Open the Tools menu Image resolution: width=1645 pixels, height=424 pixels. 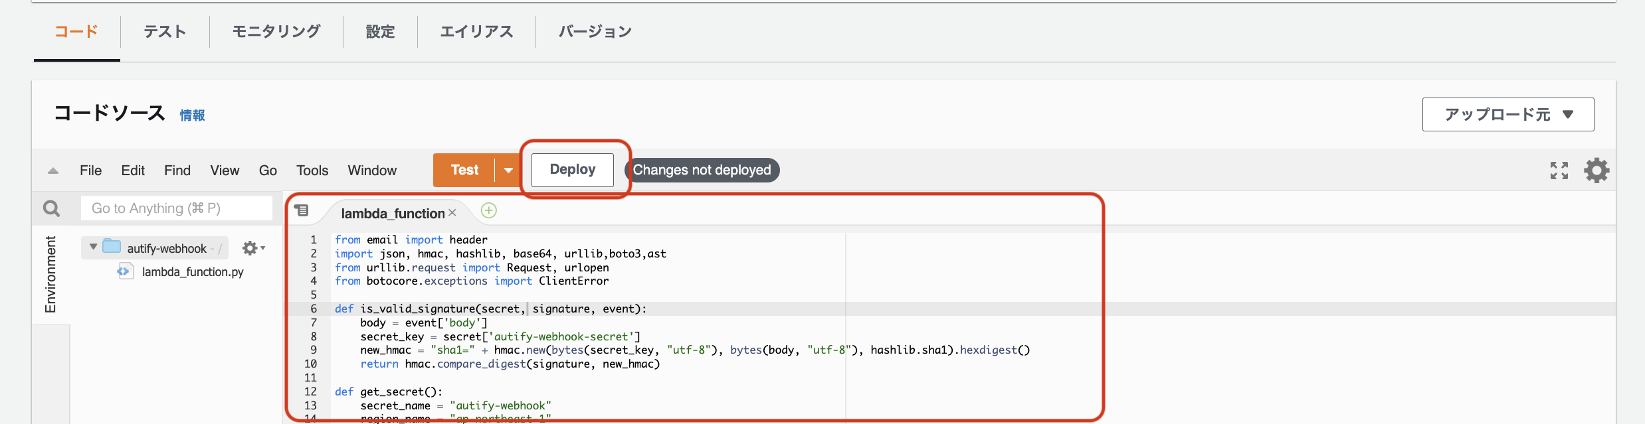pos(312,171)
